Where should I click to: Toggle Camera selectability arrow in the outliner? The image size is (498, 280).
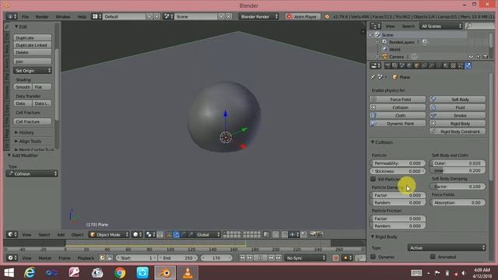click(x=479, y=57)
